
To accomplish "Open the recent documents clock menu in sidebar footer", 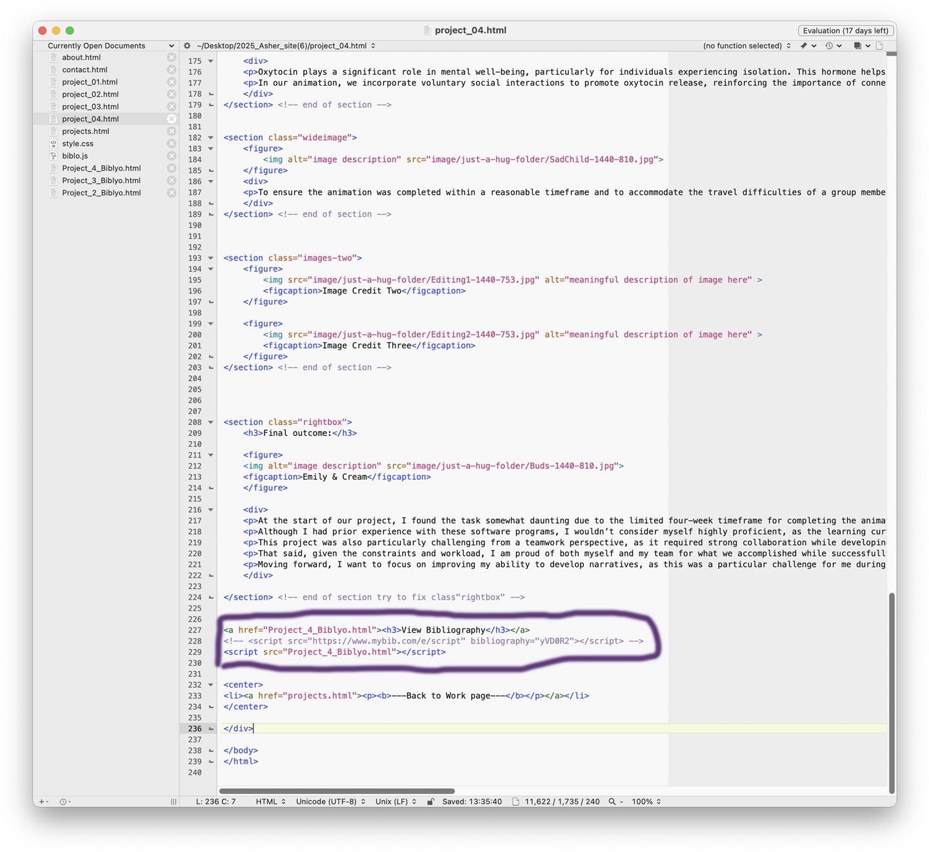I will point(65,802).
